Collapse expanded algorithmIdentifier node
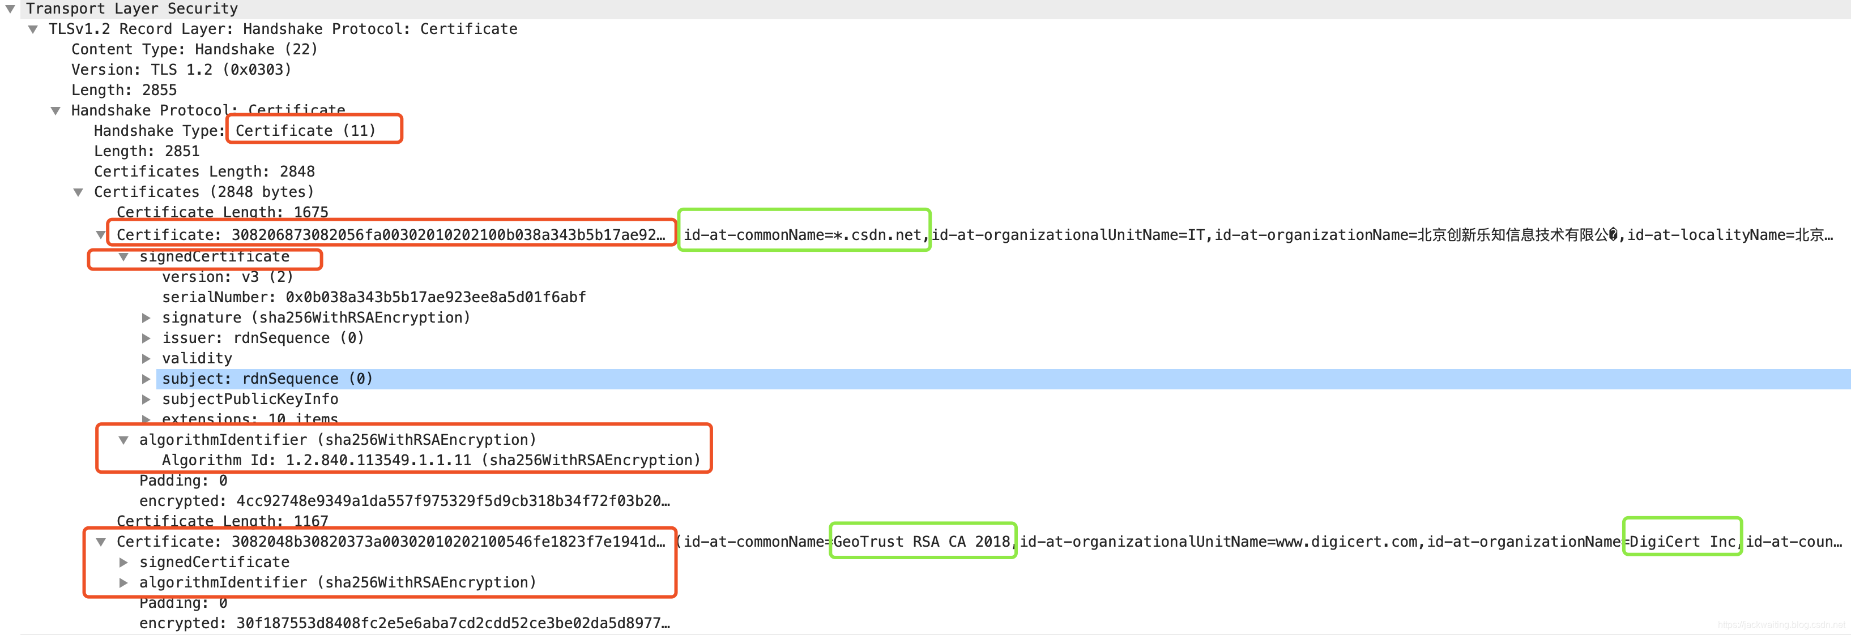Viewport: 1851px width, 635px height. point(123,440)
